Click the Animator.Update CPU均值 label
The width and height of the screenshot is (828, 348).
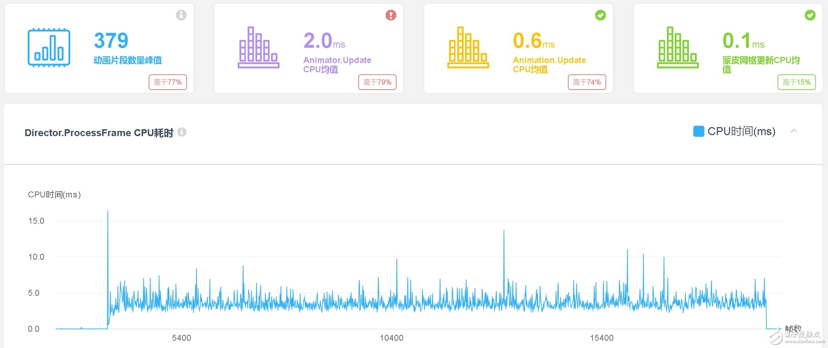(337, 65)
